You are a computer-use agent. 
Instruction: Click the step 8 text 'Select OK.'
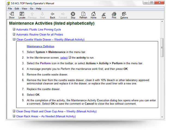point(33,95)
